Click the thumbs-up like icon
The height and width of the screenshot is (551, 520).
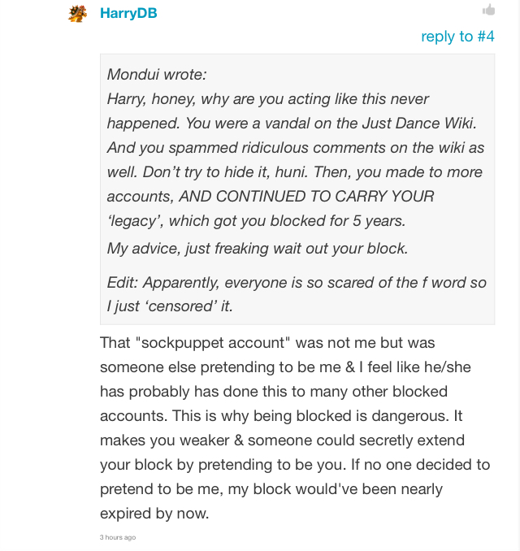488,10
